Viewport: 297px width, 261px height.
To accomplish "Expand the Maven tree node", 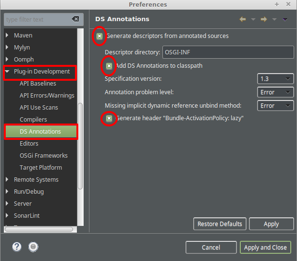I will tap(7, 35).
